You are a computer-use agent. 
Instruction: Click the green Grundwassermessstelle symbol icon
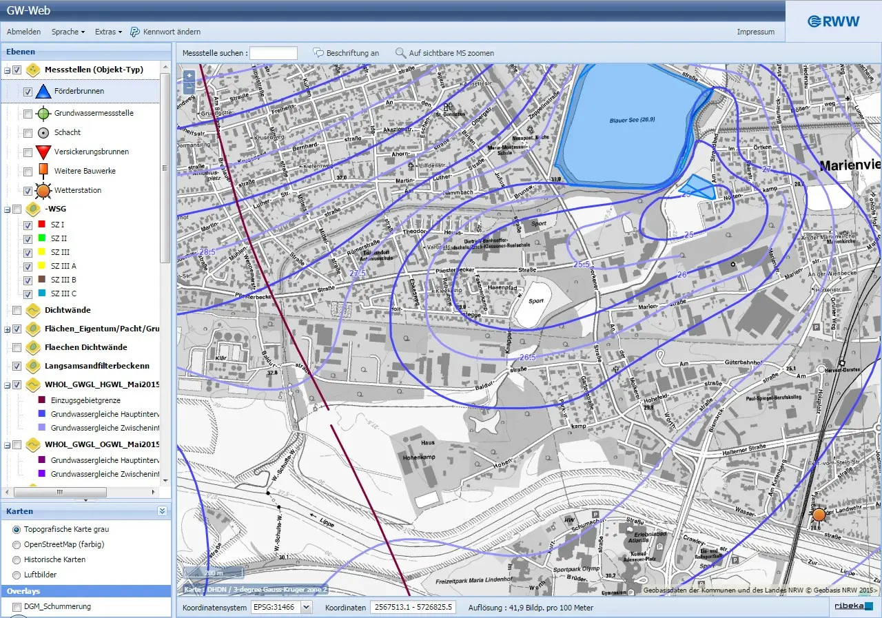coord(43,113)
